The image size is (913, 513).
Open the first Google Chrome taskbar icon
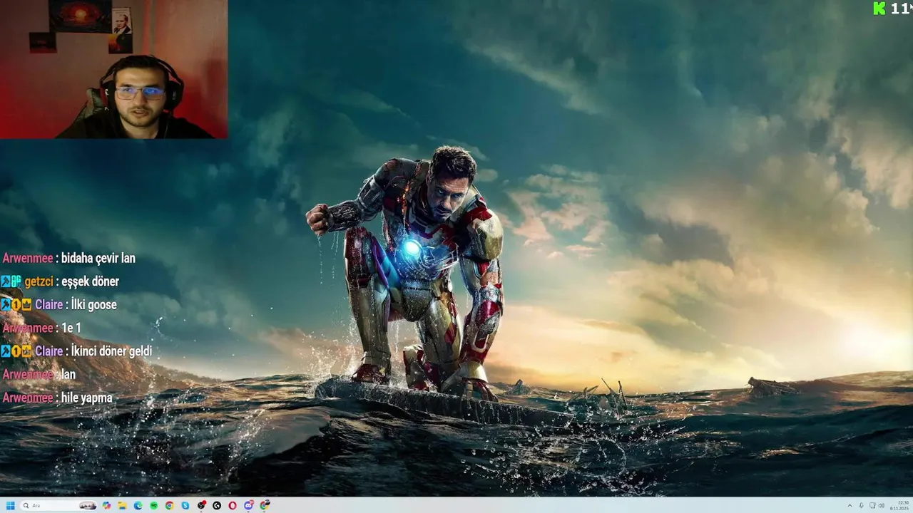click(170, 506)
